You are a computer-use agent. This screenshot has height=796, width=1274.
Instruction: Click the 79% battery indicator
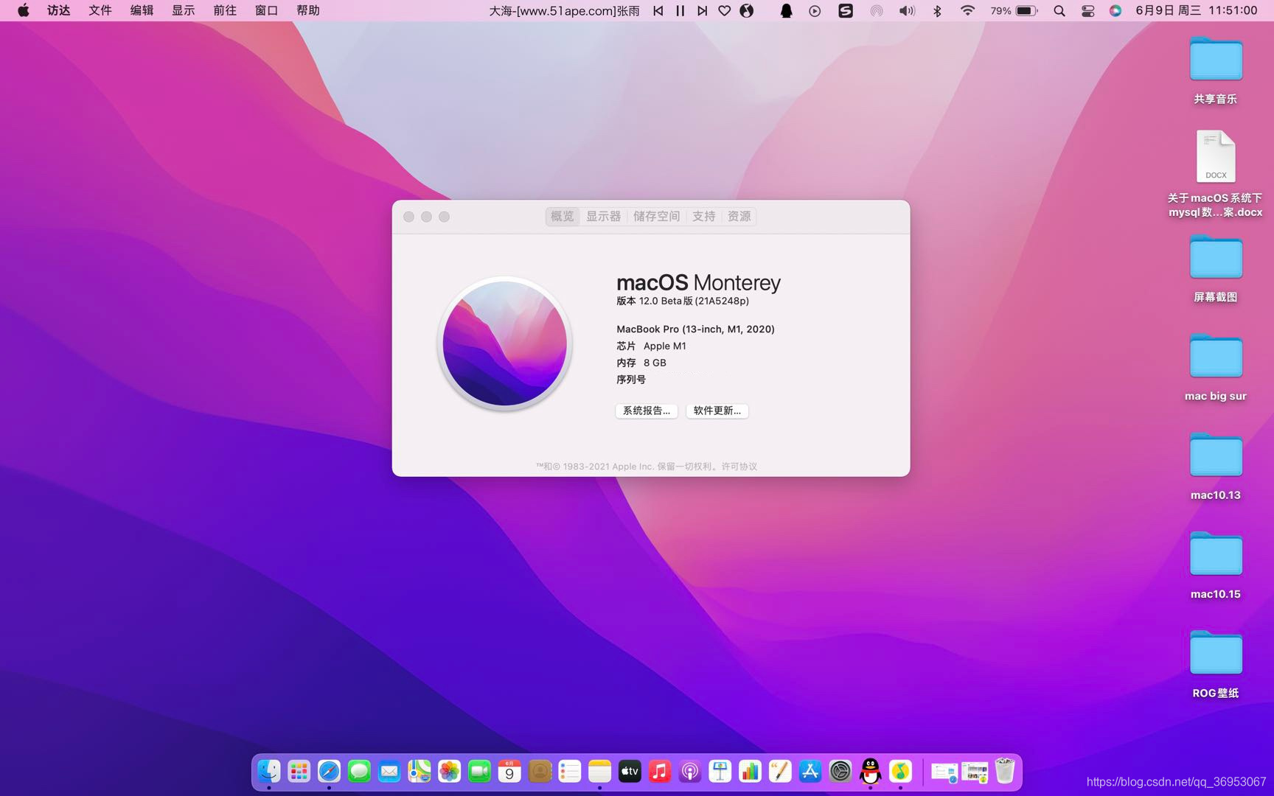(1014, 10)
